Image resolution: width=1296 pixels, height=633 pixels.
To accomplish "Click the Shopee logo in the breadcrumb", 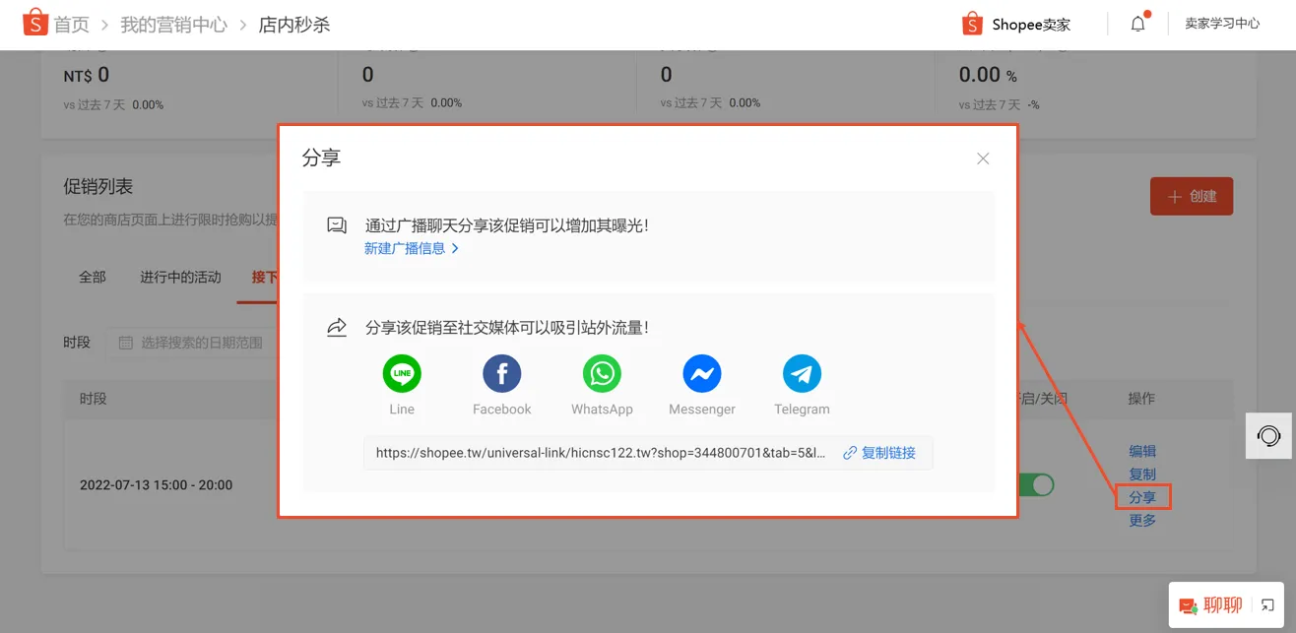I will pos(36,23).
